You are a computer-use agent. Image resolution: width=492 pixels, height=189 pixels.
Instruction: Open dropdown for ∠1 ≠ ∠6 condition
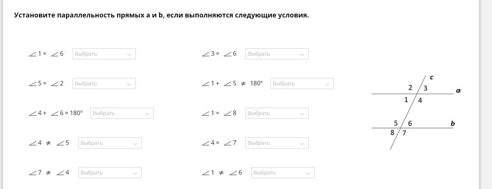click(283, 173)
